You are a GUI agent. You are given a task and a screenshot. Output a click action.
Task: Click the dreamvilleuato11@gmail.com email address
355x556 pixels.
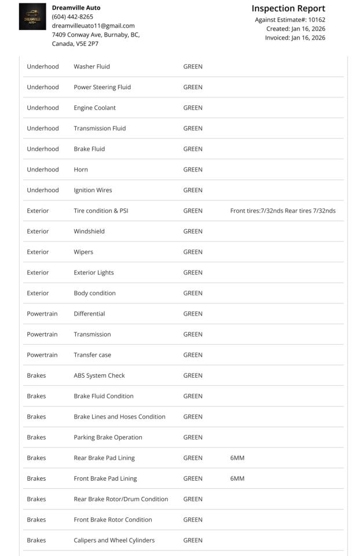pos(93,25)
